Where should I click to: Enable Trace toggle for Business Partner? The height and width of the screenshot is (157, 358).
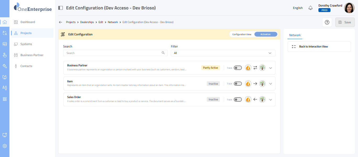[238, 68]
